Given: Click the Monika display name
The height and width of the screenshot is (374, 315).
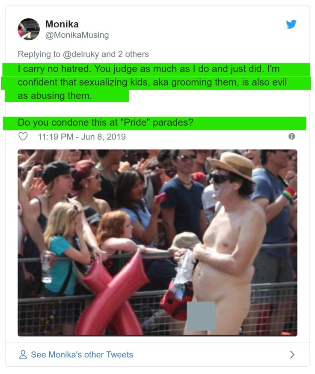Looking at the screenshot, I should (x=62, y=24).
